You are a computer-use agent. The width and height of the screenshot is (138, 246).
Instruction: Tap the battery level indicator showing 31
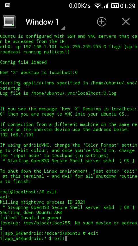[x=115, y=6]
